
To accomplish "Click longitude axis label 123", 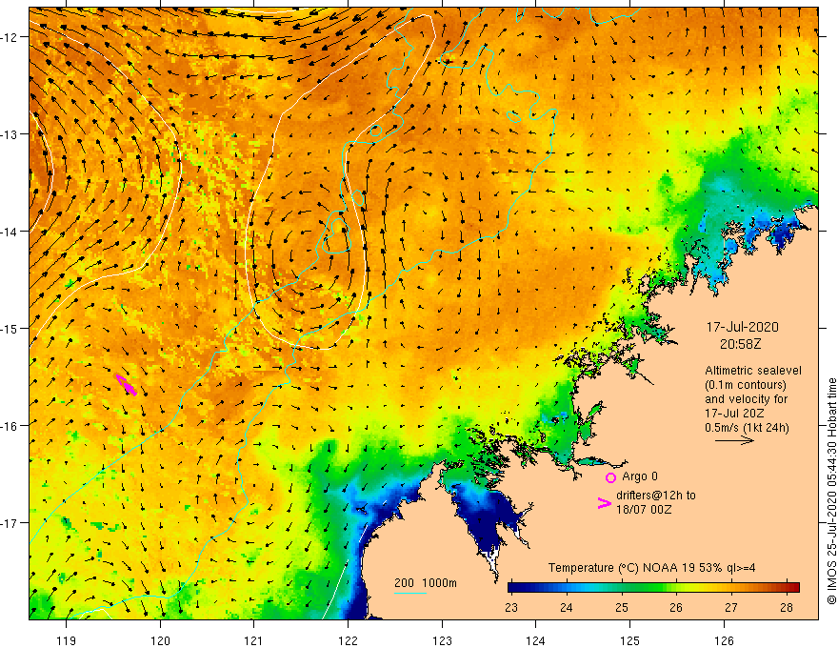I will click(442, 640).
